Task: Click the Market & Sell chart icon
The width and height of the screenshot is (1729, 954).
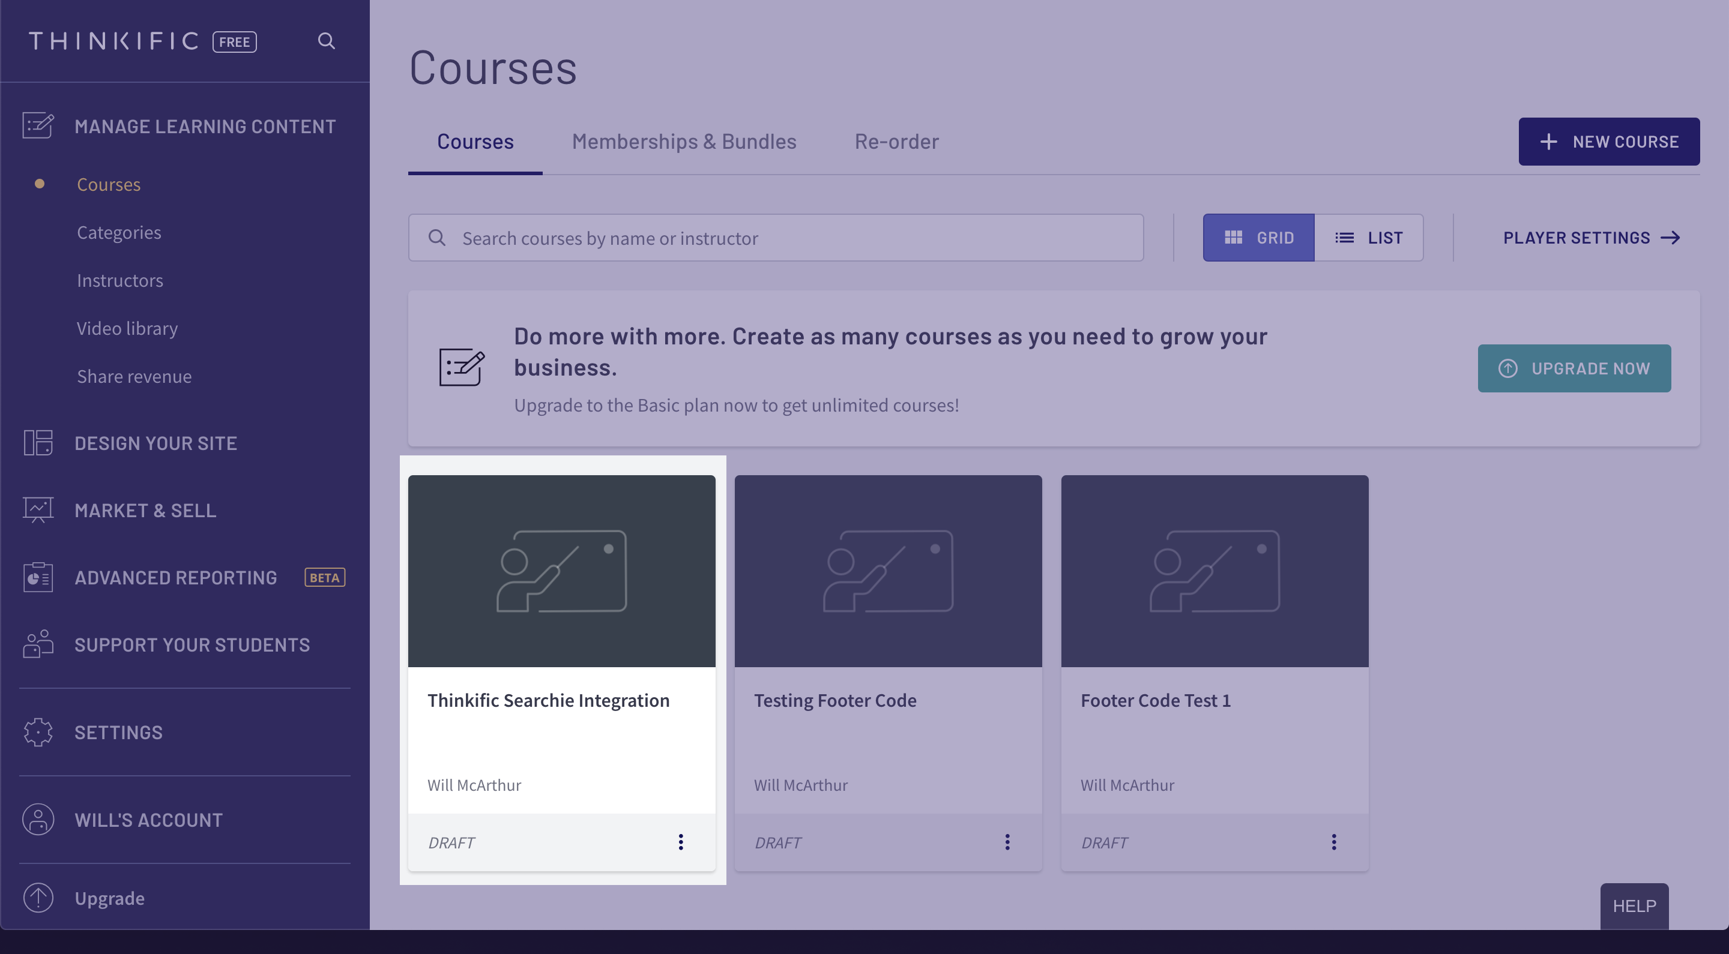Action: [38, 510]
